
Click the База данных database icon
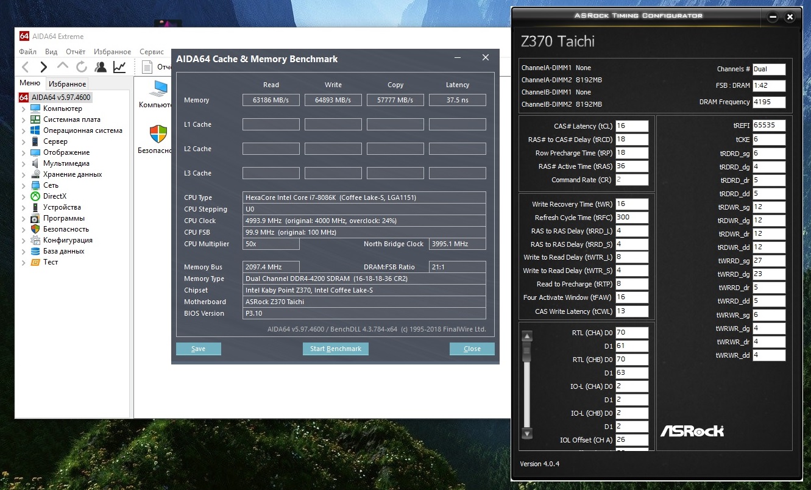point(35,251)
